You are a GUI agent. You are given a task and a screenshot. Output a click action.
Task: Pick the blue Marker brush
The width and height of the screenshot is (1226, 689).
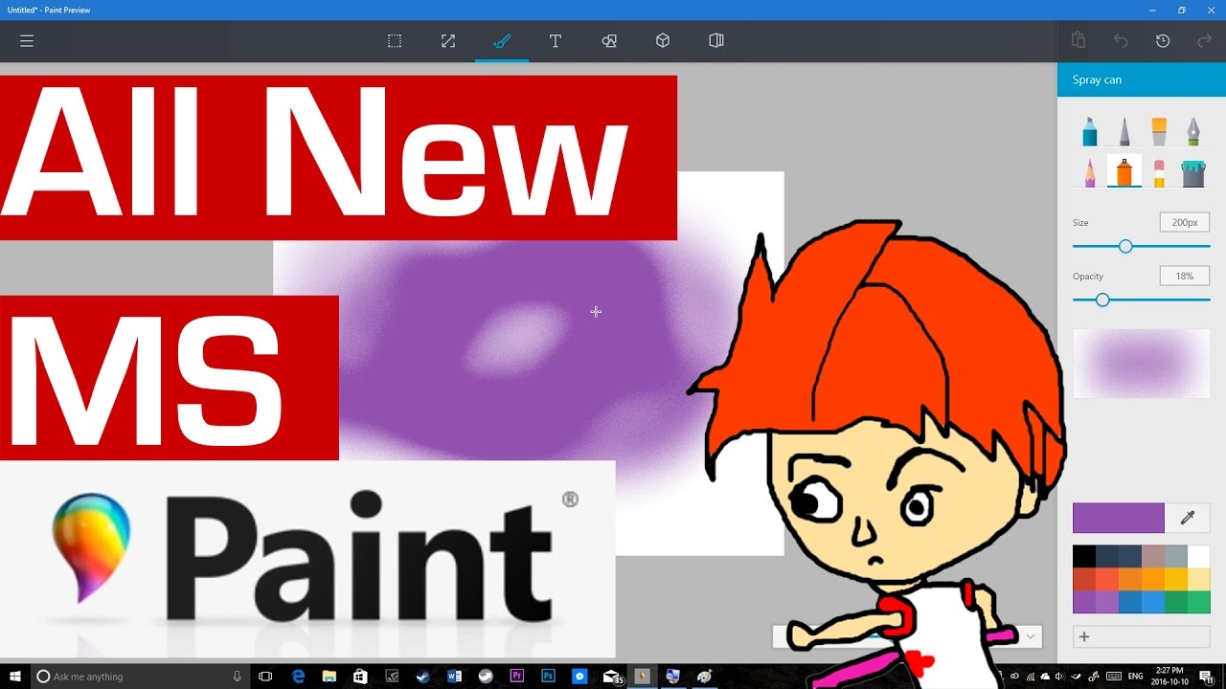click(1090, 131)
